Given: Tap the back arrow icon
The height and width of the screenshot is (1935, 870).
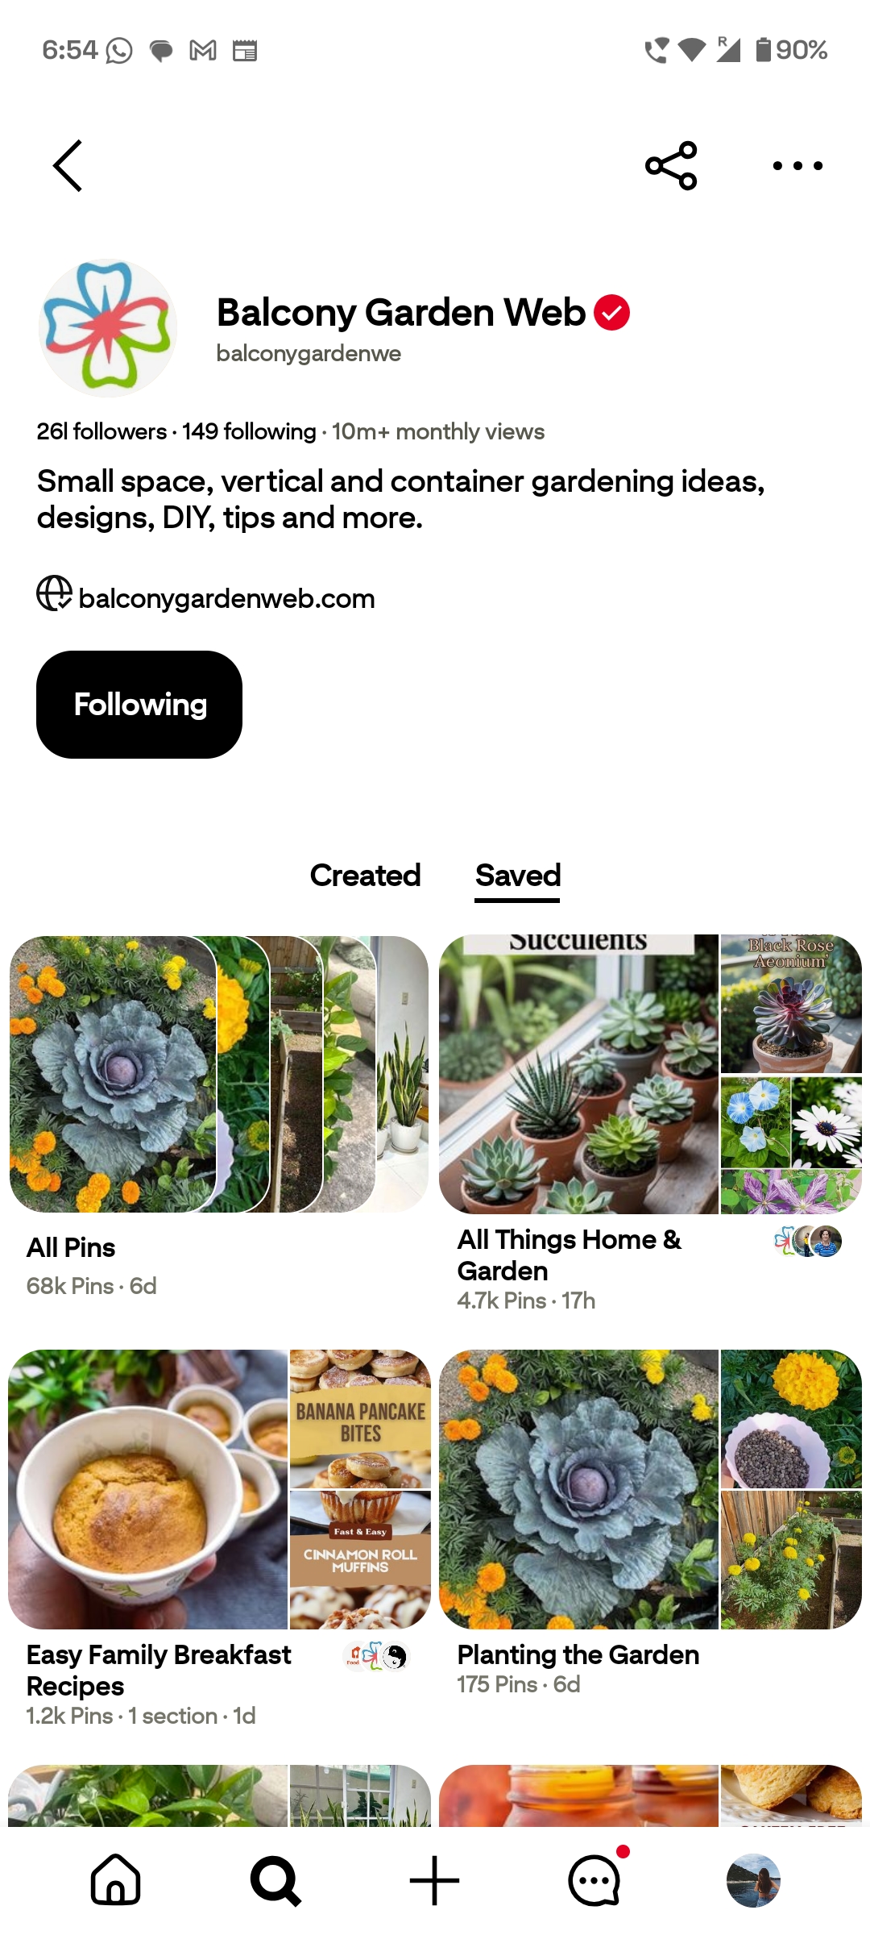Looking at the screenshot, I should click(68, 165).
